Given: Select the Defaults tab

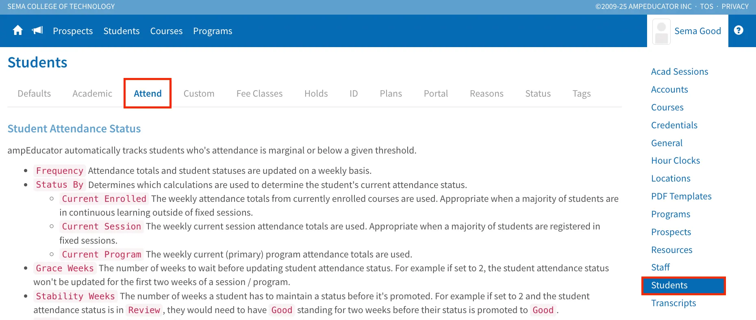Looking at the screenshot, I should click(x=34, y=93).
